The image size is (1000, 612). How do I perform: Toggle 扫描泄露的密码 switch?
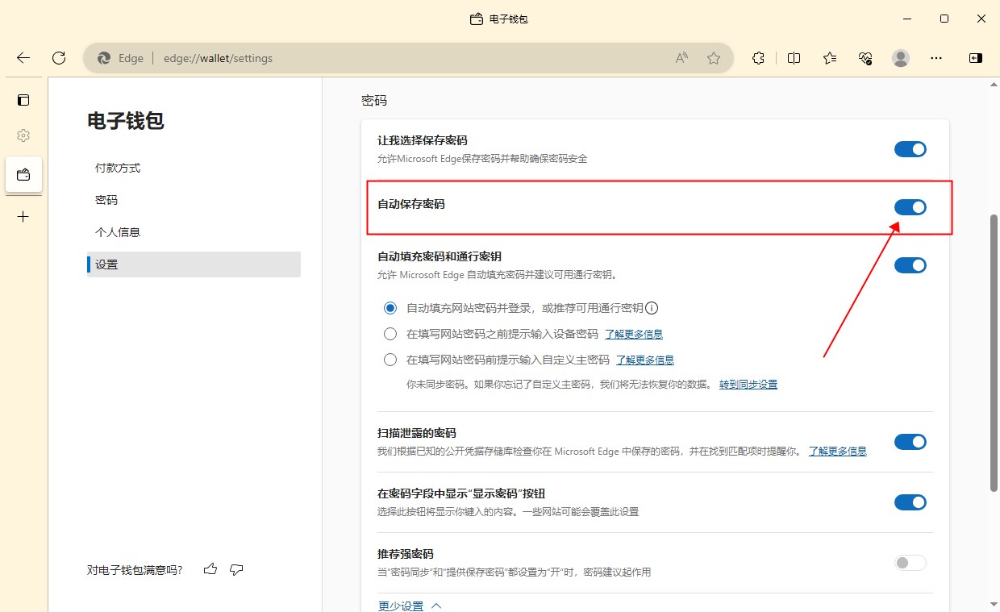point(910,442)
